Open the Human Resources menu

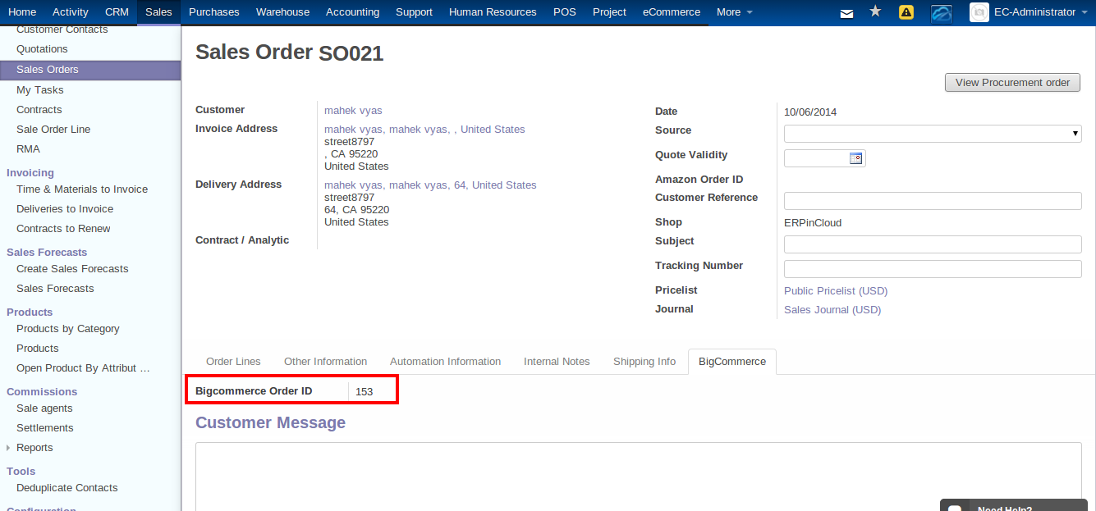pos(493,11)
